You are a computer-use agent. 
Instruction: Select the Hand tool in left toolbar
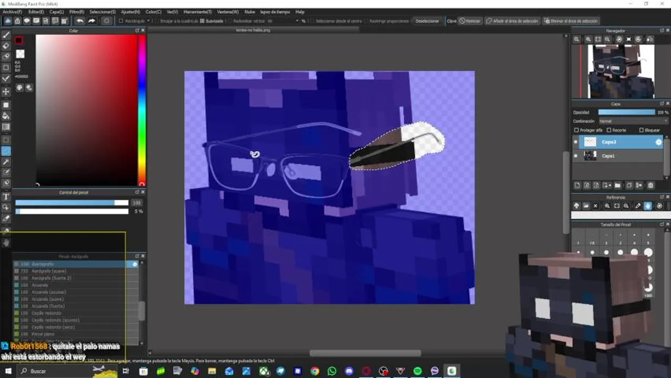[6, 243]
